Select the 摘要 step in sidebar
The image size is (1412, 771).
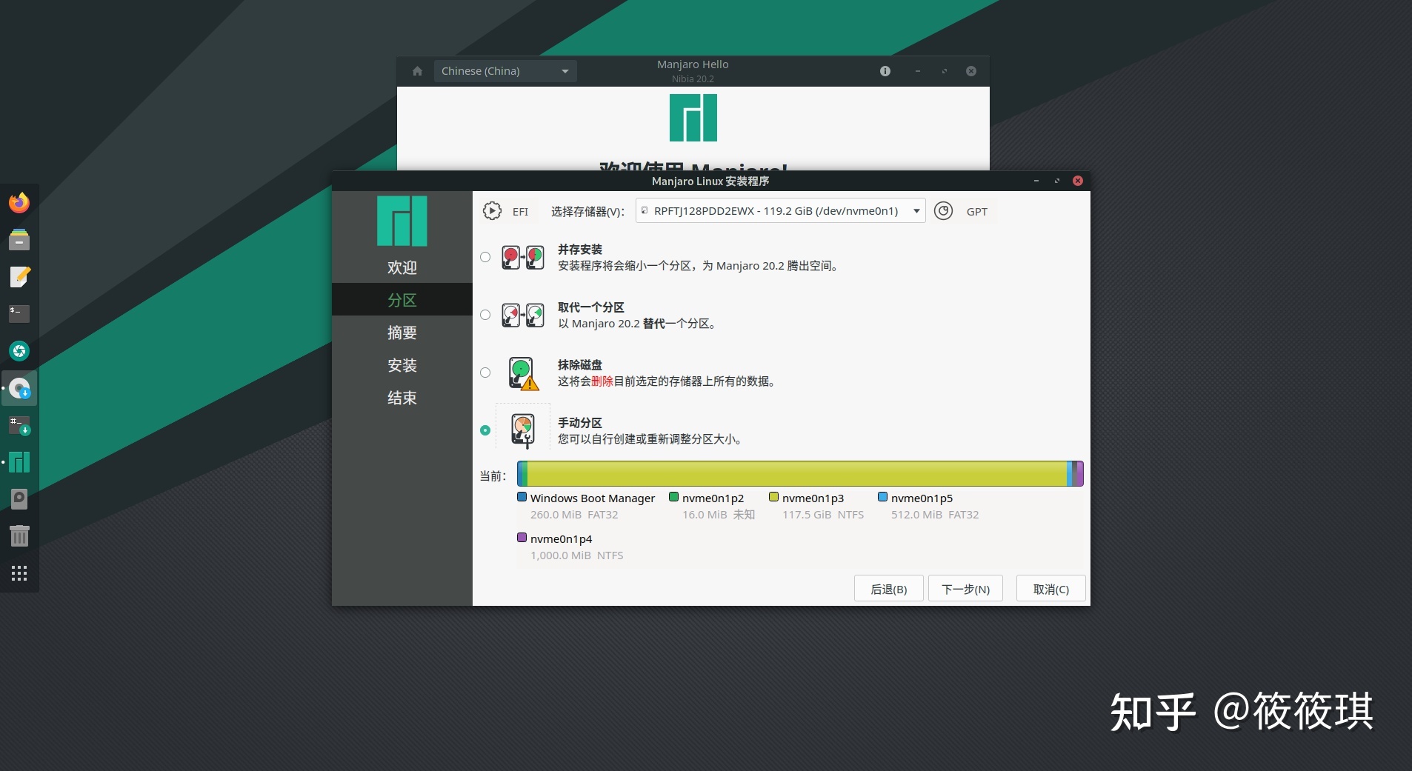(402, 333)
